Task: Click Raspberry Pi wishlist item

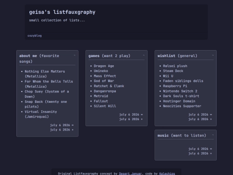Action: click(x=175, y=86)
